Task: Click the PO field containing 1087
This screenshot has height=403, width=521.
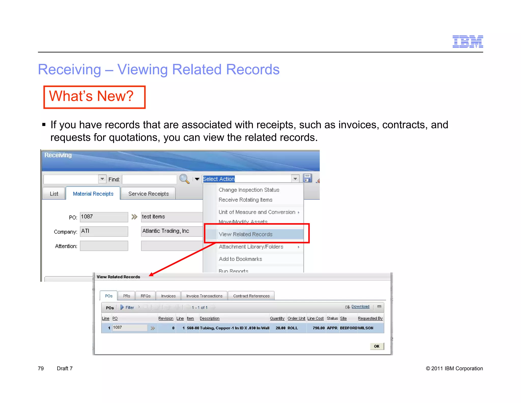Action: click(104, 217)
